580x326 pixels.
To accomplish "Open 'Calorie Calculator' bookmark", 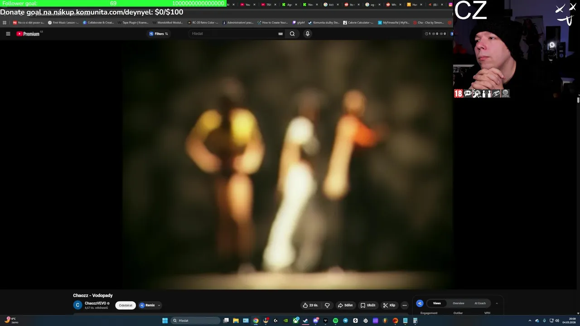I will [358, 22].
